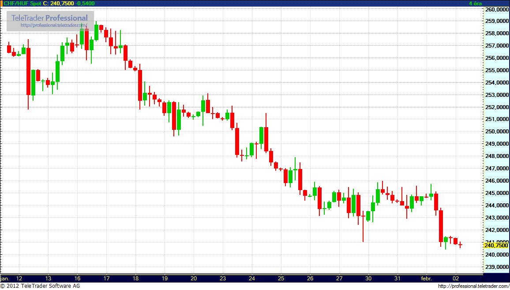Click the date label 25 on time axis
The height and width of the screenshot is (290, 510).
click(x=281, y=279)
